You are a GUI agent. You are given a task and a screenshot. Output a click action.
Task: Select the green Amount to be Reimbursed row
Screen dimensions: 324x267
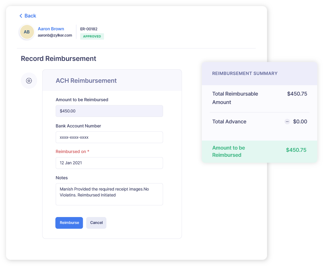tap(259, 151)
